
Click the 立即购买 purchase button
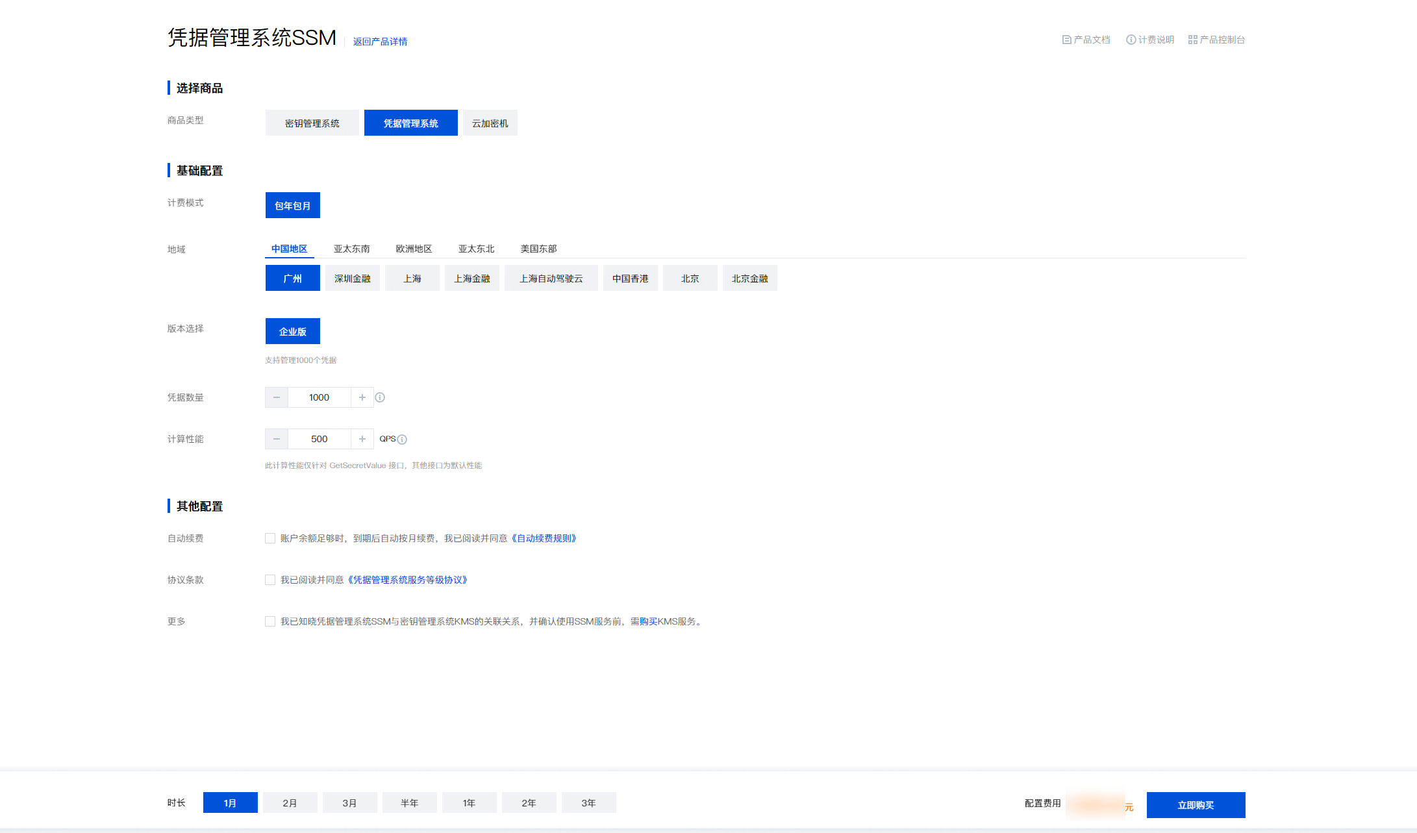[1195, 805]
